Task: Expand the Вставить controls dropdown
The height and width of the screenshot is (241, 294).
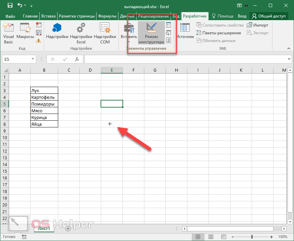Action: [x=128, y=41]
